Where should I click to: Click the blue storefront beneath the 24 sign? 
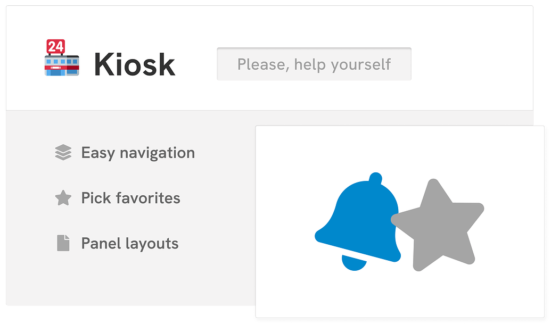click(62, 67)
